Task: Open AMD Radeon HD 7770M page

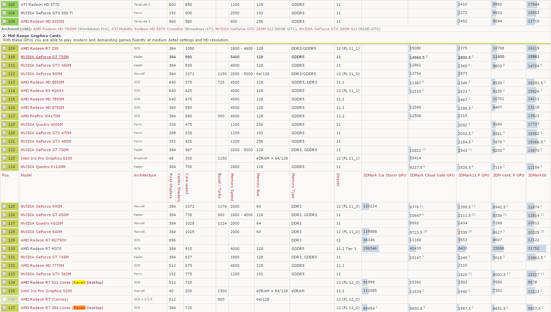Action: coord(42,266)
